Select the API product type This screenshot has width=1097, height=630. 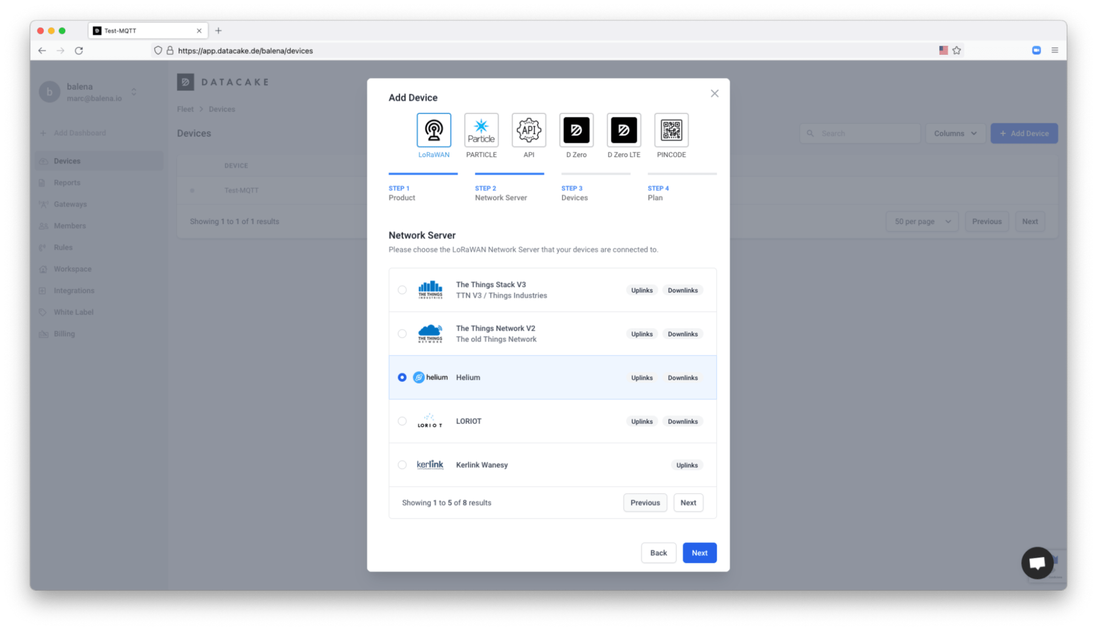point(528,131)
